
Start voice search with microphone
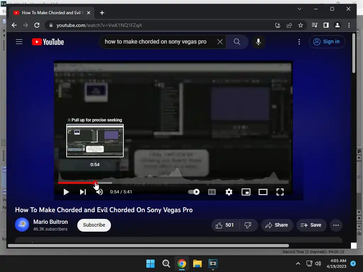coord(258,42)
